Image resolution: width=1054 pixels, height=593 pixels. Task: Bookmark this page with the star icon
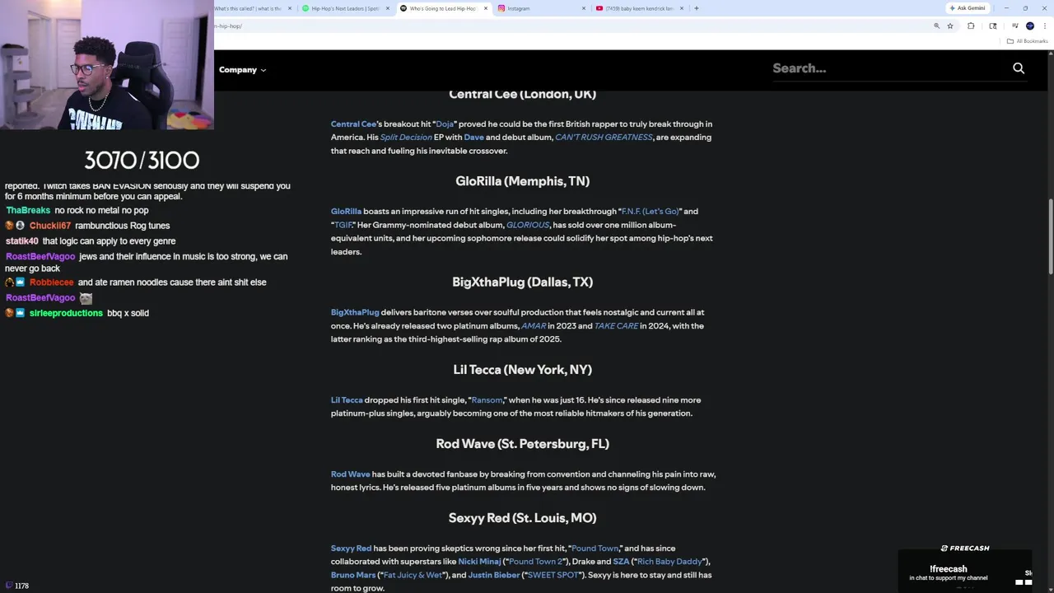tap(950, 26)
